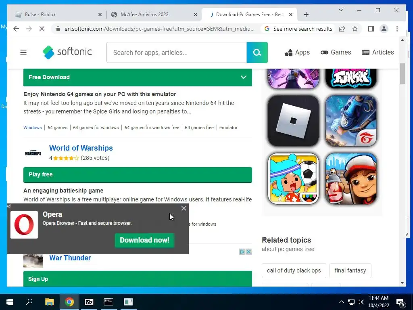Click the Free Download green button
This screenshot has height=310, width=413.
coord(138,77)
